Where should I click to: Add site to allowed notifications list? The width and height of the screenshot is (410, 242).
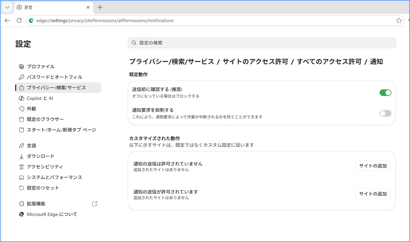point(373,194)
